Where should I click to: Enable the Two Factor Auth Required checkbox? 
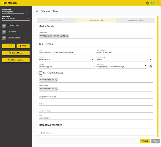click(40, 73)
